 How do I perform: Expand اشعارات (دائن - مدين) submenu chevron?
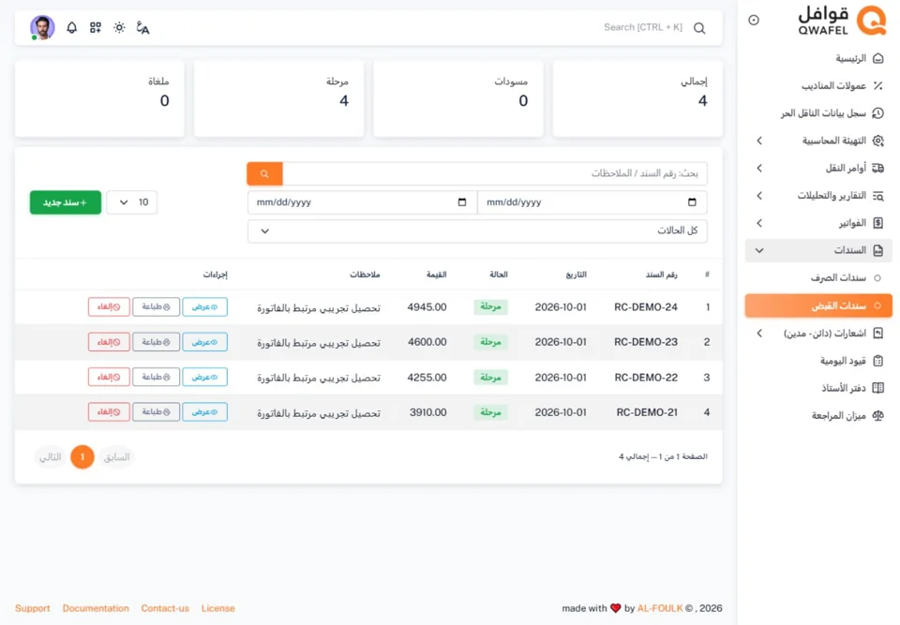759,333
